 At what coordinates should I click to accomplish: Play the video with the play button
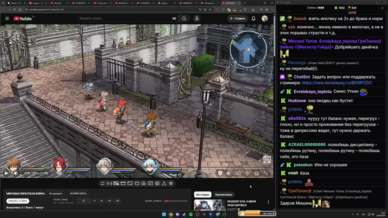point(6,173)
